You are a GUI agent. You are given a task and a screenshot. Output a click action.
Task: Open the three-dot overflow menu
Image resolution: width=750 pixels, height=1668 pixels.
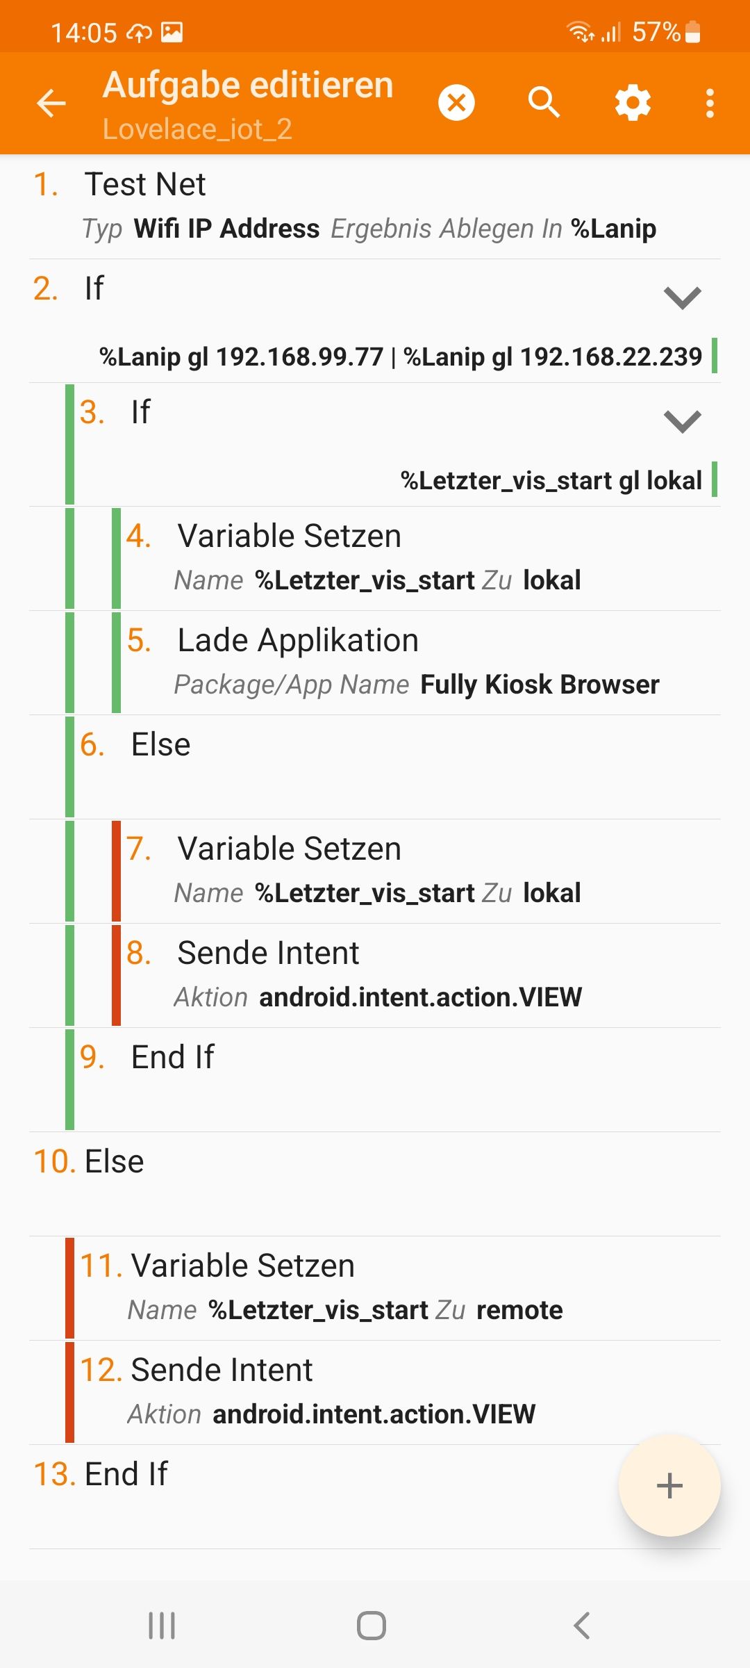pos(710,103)
